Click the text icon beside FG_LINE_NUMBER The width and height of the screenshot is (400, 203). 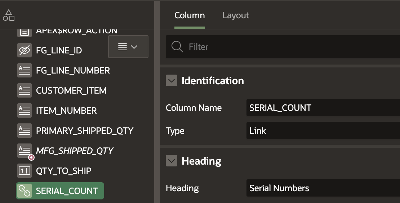pyautogui.click(x=25, y=70)
